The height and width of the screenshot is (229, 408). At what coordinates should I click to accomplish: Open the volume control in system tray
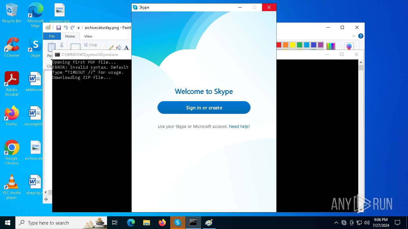(x=367, y=223)
